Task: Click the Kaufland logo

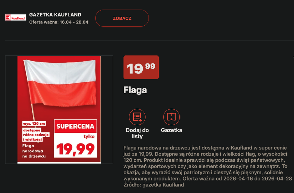Action: (x=15, y=18)
